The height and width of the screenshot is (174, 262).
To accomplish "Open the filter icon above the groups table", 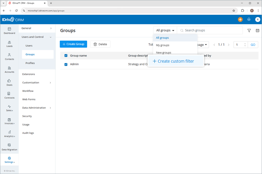I will point(249,30).
